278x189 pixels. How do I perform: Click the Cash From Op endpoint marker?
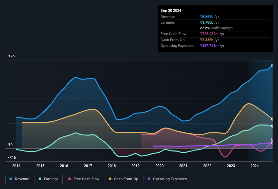(x=272, y=119)
